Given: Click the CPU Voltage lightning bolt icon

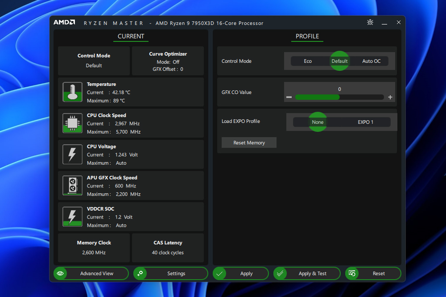Looking at the screenshot, I should [72, 155].
